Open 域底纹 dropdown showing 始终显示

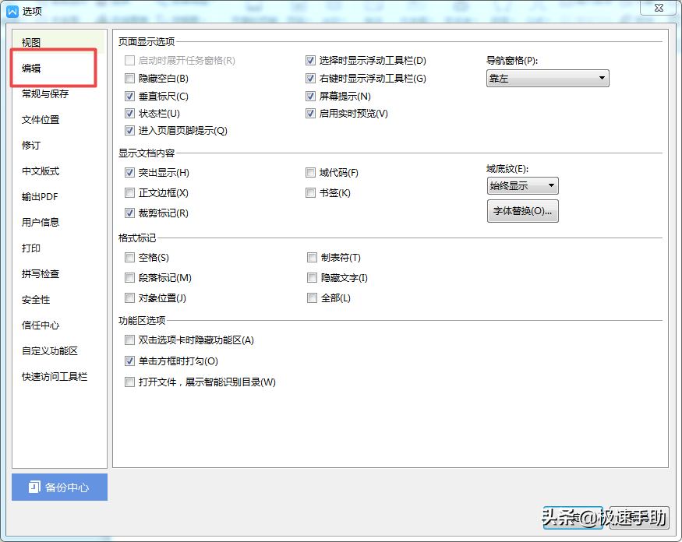click(522, 185)
